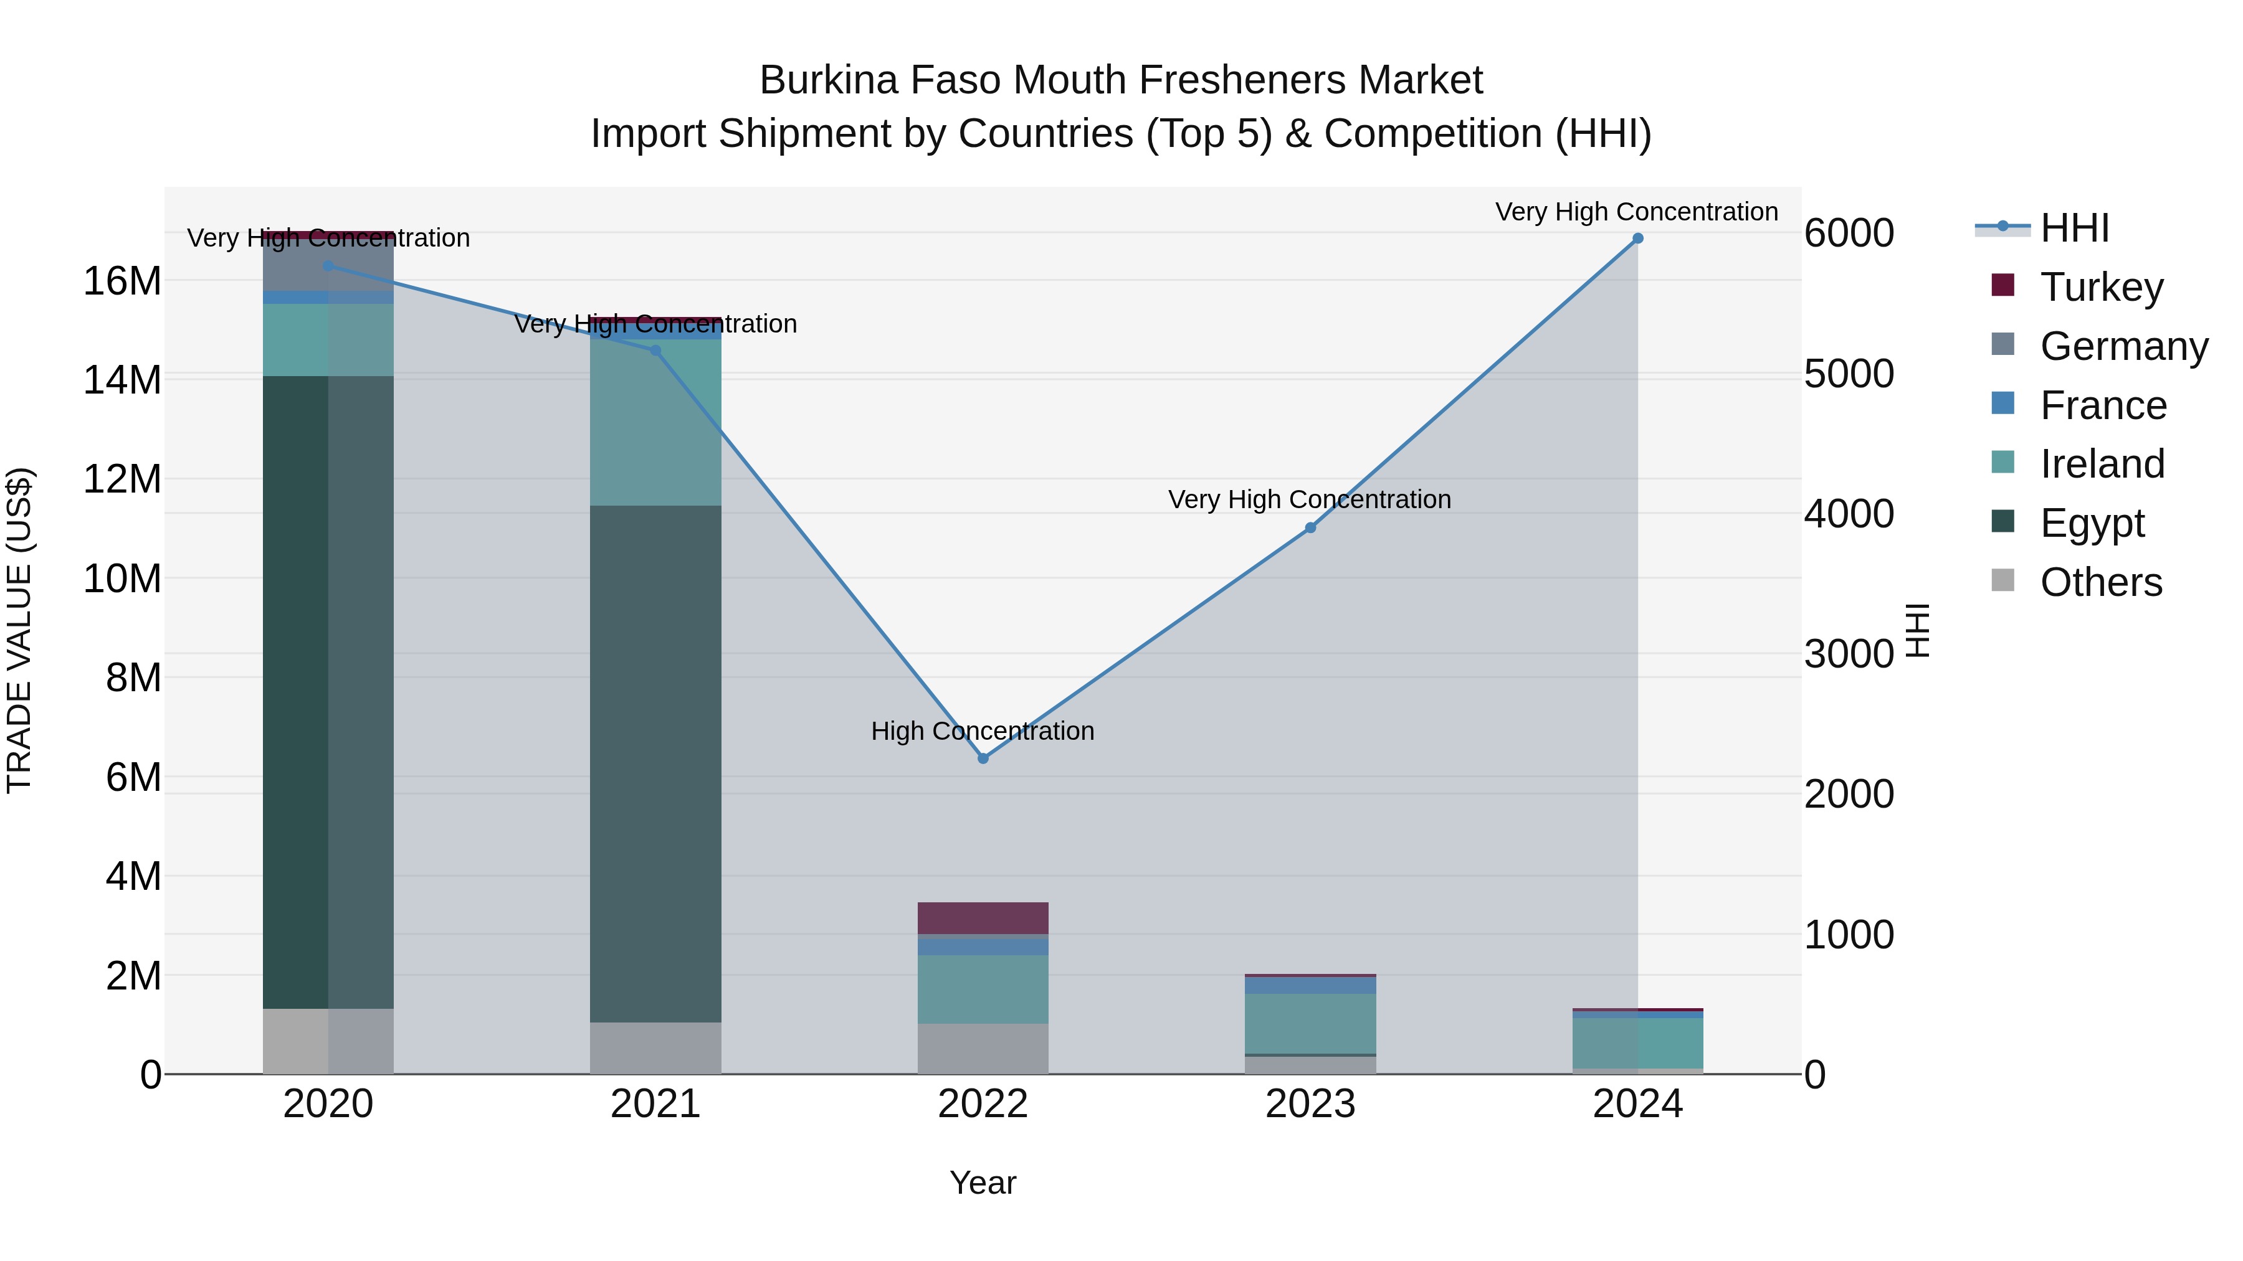The width and height of the screenshot is (2243, 1261).
Task: Click the 'Very High Concentration' label above 2024
Action: 1637,212
